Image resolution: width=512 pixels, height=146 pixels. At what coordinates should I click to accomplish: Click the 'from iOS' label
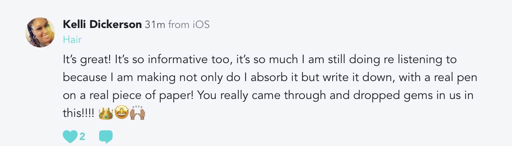pyautogui.click(x=189, y=25)
